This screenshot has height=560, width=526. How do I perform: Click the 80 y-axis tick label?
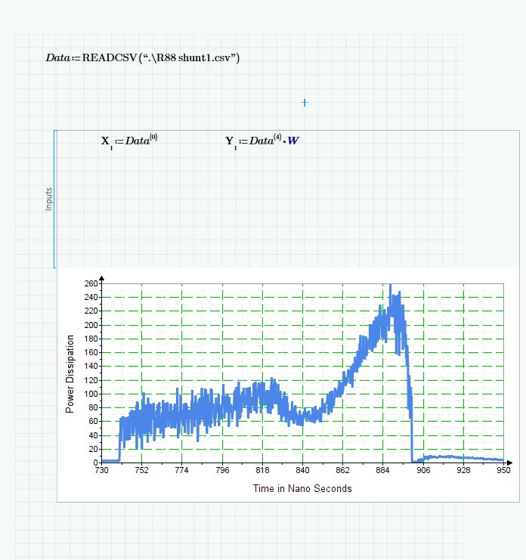pyautogui.click(x=93, y=407)
